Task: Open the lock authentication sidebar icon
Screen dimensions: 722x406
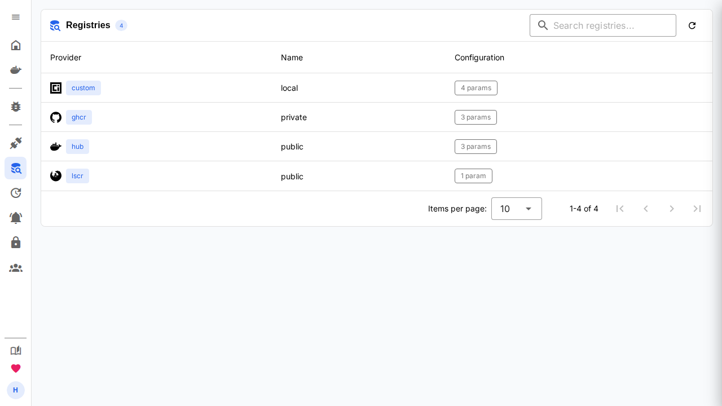Action: click(x=16, y=242)
